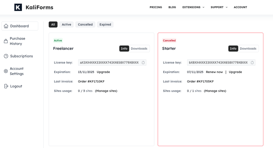Click the Subscriptions clock icon
The image size is (273, 148).
click(x=6, y=56)
